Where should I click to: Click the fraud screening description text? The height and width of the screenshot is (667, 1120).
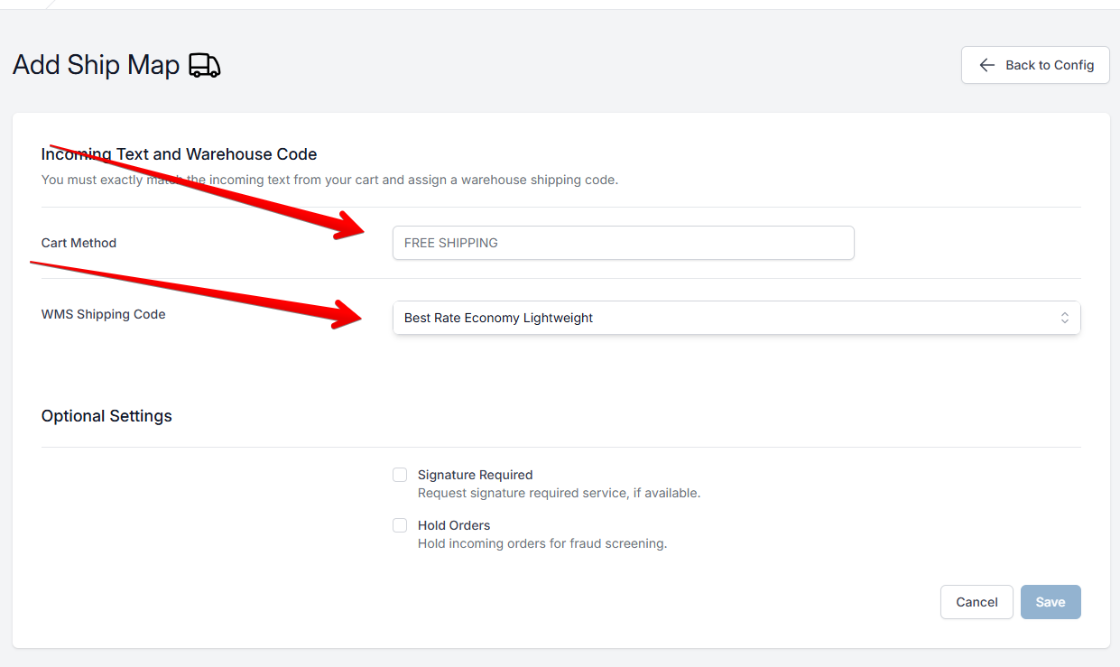coord(541,543)
